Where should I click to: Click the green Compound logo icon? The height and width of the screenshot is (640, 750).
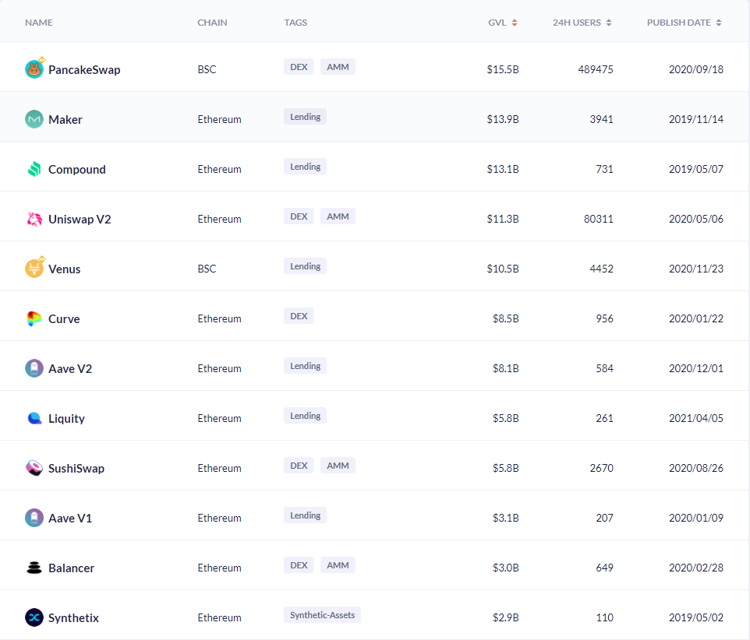tap(34, 169)
